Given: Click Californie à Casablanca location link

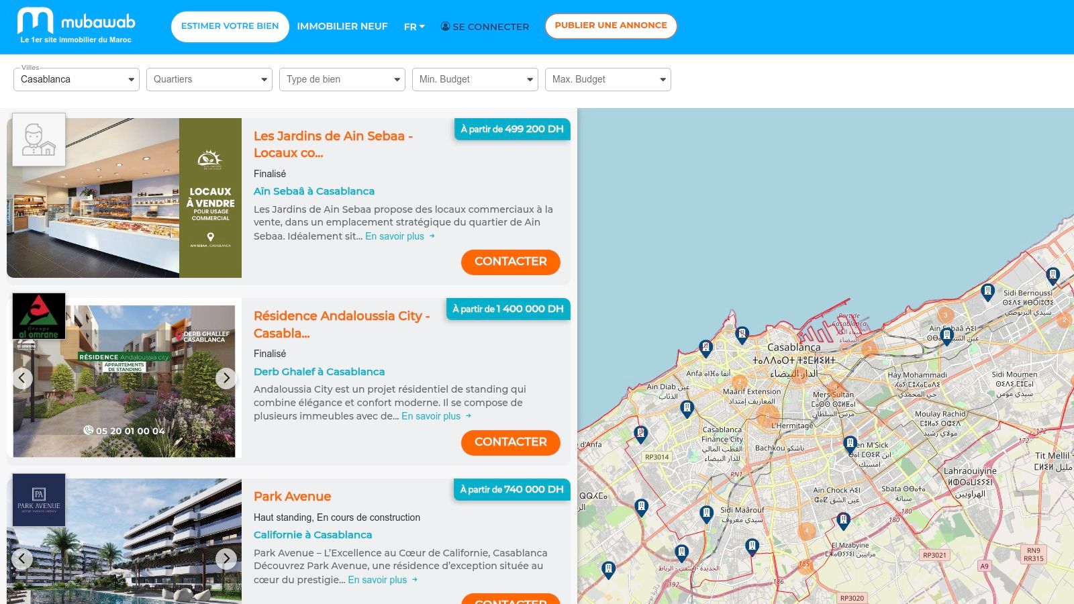Looking at the screenshot, I should click(x=313, y=535).
